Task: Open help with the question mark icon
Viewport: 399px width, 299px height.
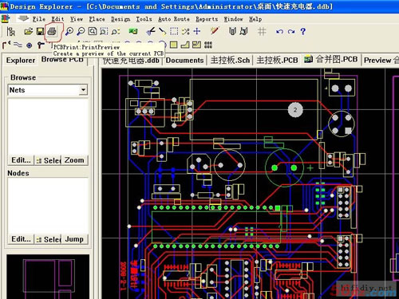Action: (x=302, y=31)
